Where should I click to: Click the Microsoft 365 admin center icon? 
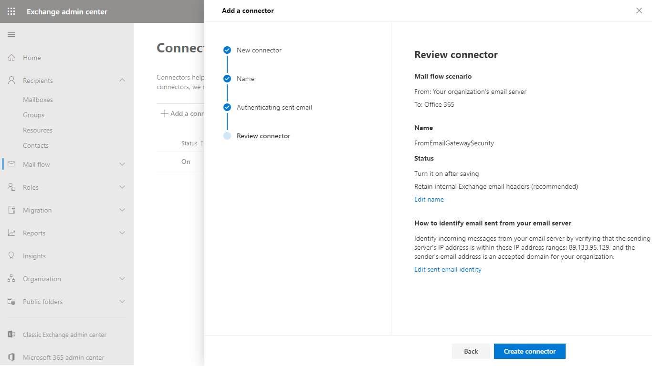click(x=11, y=357)
